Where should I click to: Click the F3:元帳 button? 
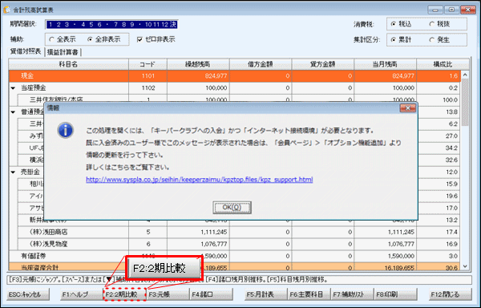point(168,294)
